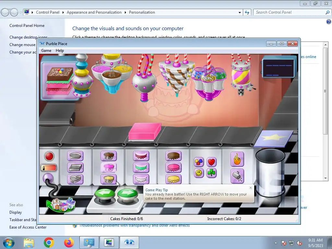
Task: Show hidden system tray icons
Action: pos(276,243)
